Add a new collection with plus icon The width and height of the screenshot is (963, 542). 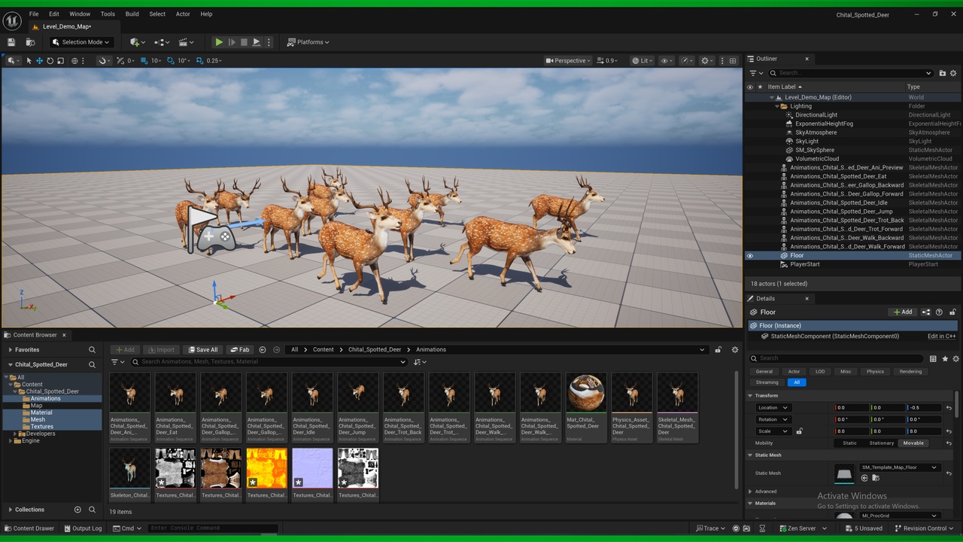(x=77, y=510)
